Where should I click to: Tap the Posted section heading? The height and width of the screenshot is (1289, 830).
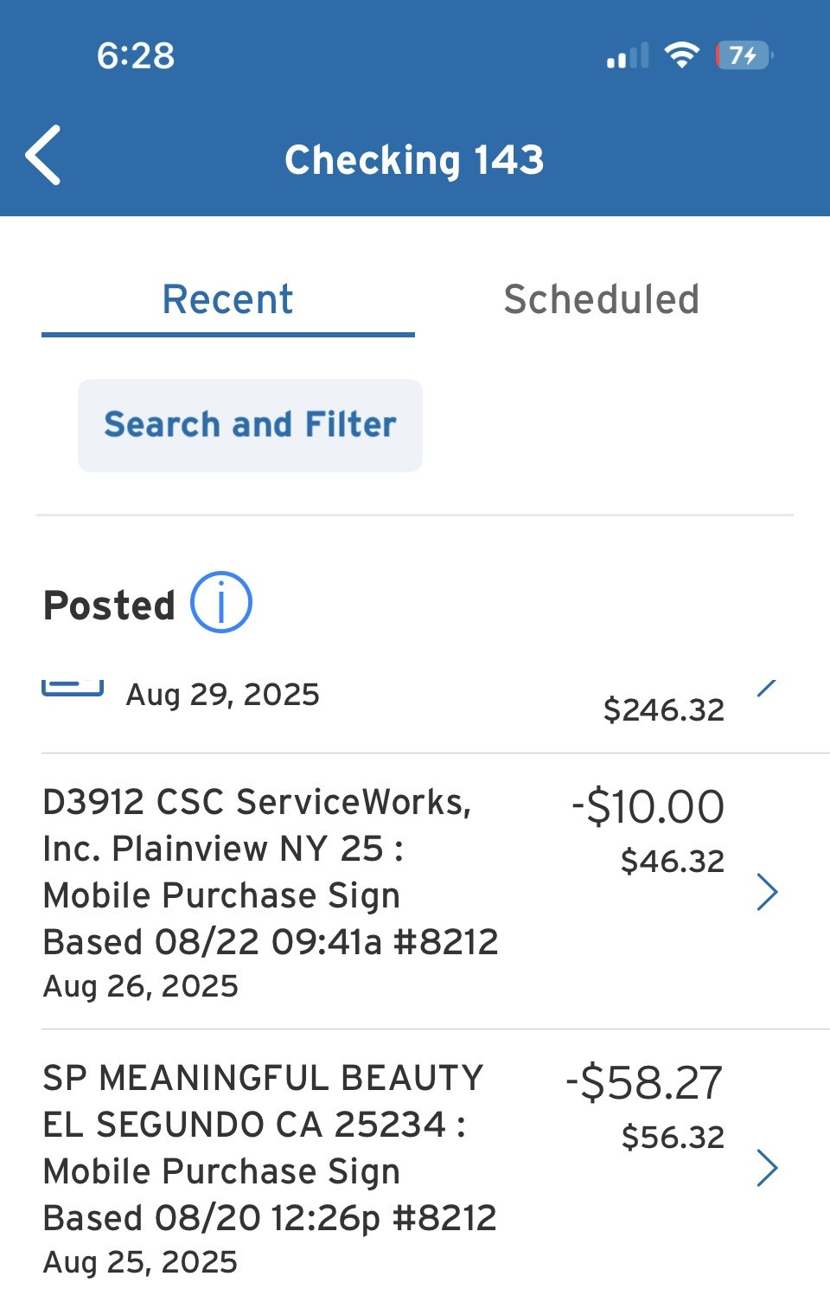pyautogui.click(x=109, y=606)
